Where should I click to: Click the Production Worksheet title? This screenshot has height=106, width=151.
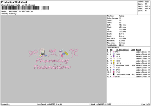(x=14, y=2)
